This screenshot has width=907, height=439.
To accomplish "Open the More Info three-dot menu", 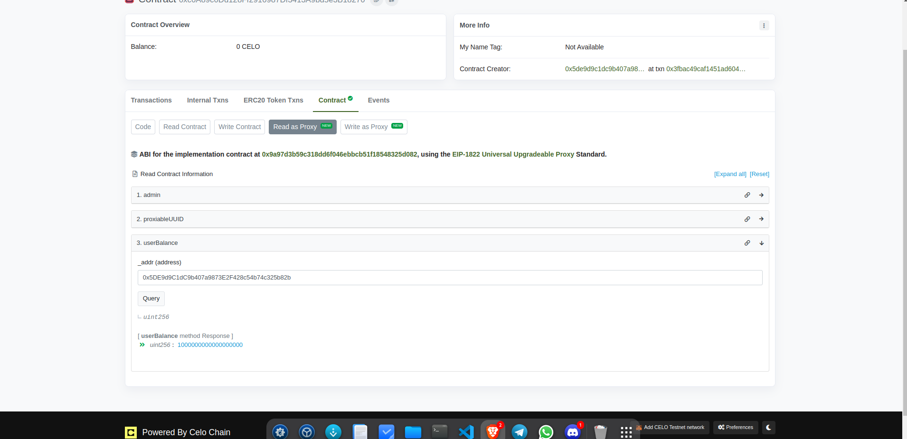I will click(x=764, y=26).
